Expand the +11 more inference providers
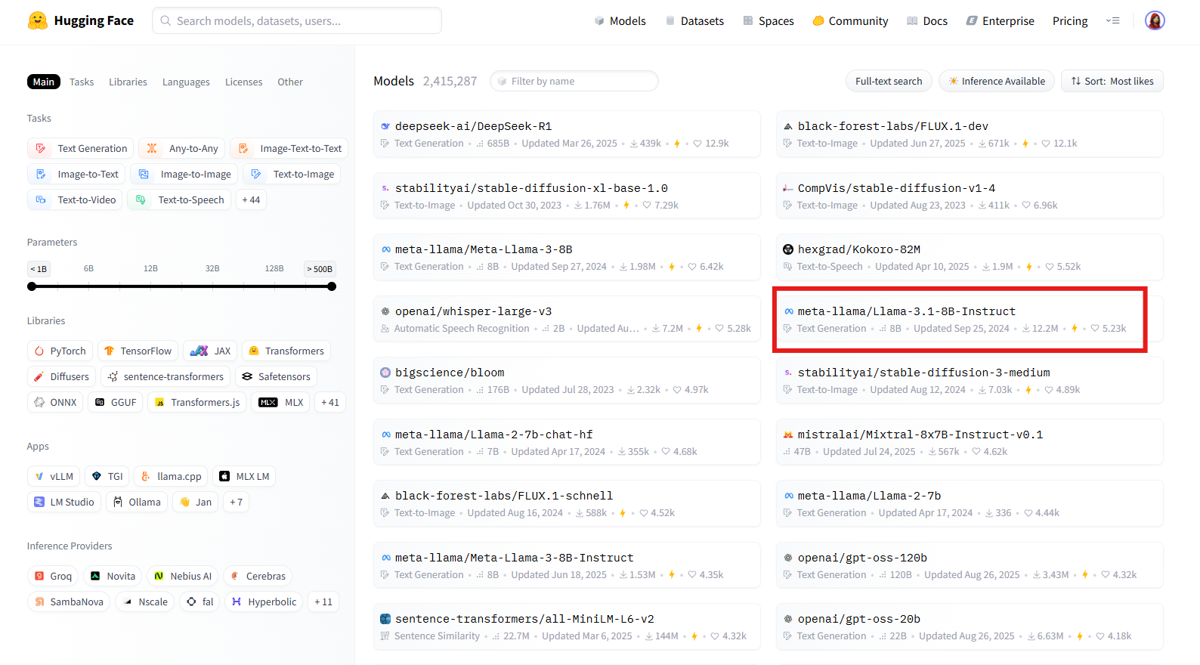1200x665 pixels. [x=323, y=602]
